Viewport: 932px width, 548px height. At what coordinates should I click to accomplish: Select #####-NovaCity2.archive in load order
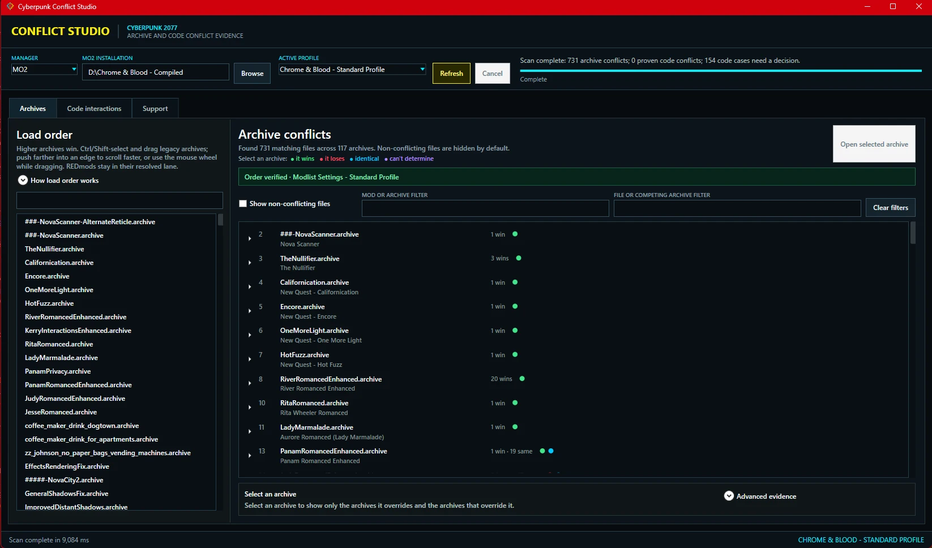coord(117,480)
